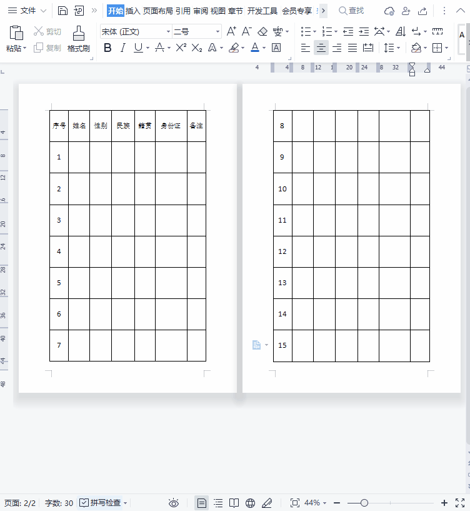Click the Chinese layout icon

379,32
